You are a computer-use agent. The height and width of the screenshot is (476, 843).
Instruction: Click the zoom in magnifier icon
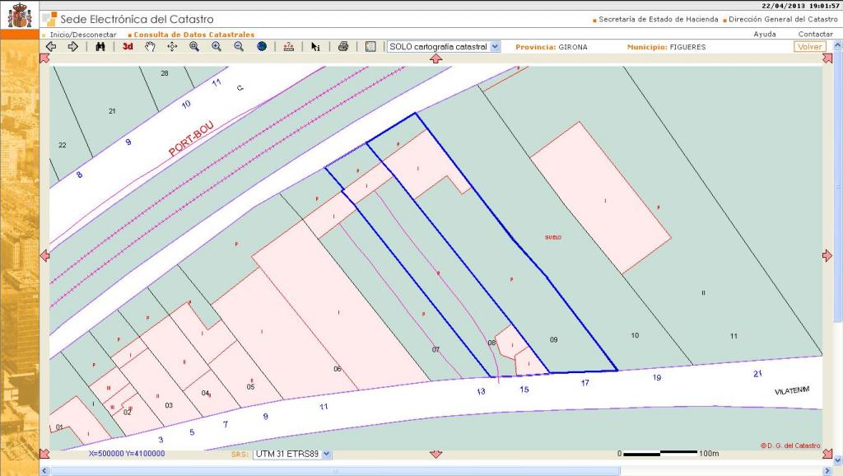[x=217, y=47]
